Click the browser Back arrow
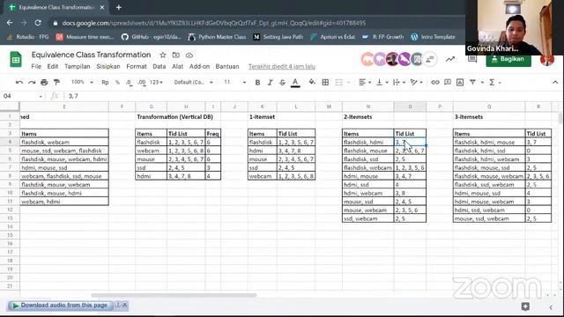 point(10,23)
